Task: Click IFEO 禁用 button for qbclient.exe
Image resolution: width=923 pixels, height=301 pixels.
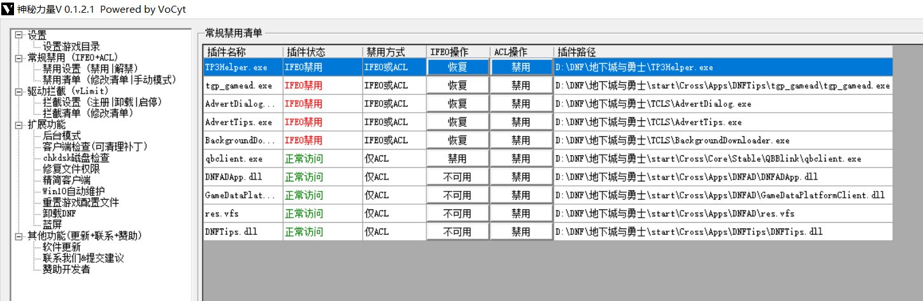Action: coord(458,158)
